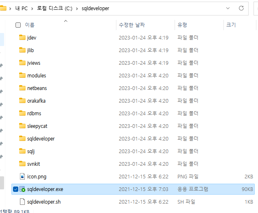Click the 2KB size cell

click(249, 176)
